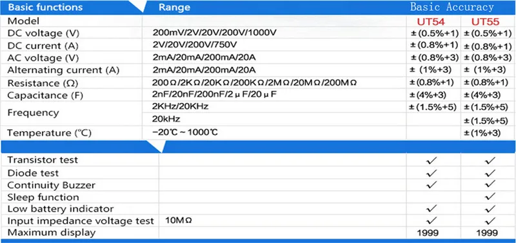Click UT55 Transistor test checkmark
This screenshot has height=243, width=516.
[x=490, y=160]
